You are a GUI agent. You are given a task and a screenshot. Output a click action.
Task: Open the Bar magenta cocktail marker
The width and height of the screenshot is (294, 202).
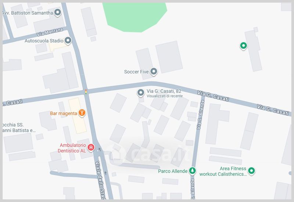(82, 113)
